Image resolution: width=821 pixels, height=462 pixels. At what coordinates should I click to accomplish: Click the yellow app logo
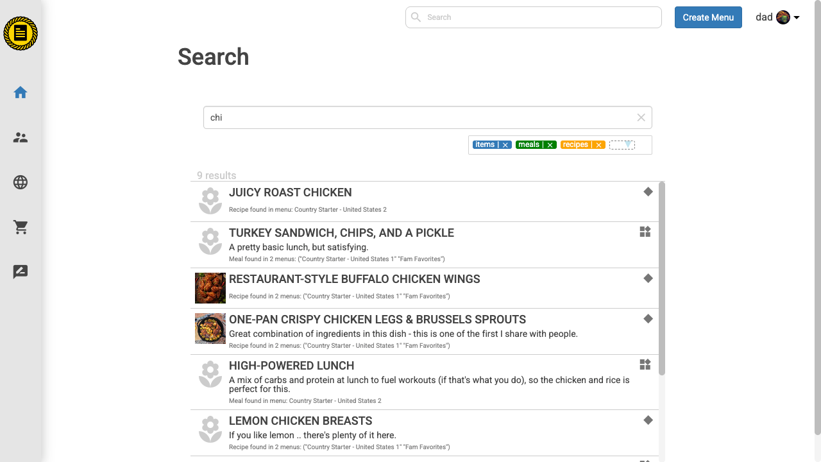coord(21,33)
